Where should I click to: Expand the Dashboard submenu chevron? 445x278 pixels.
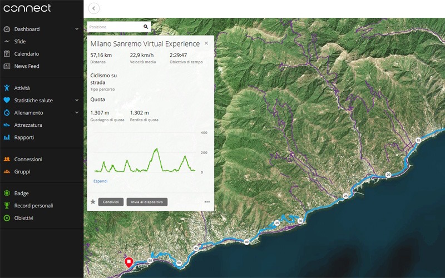click(x=77, y=29)
